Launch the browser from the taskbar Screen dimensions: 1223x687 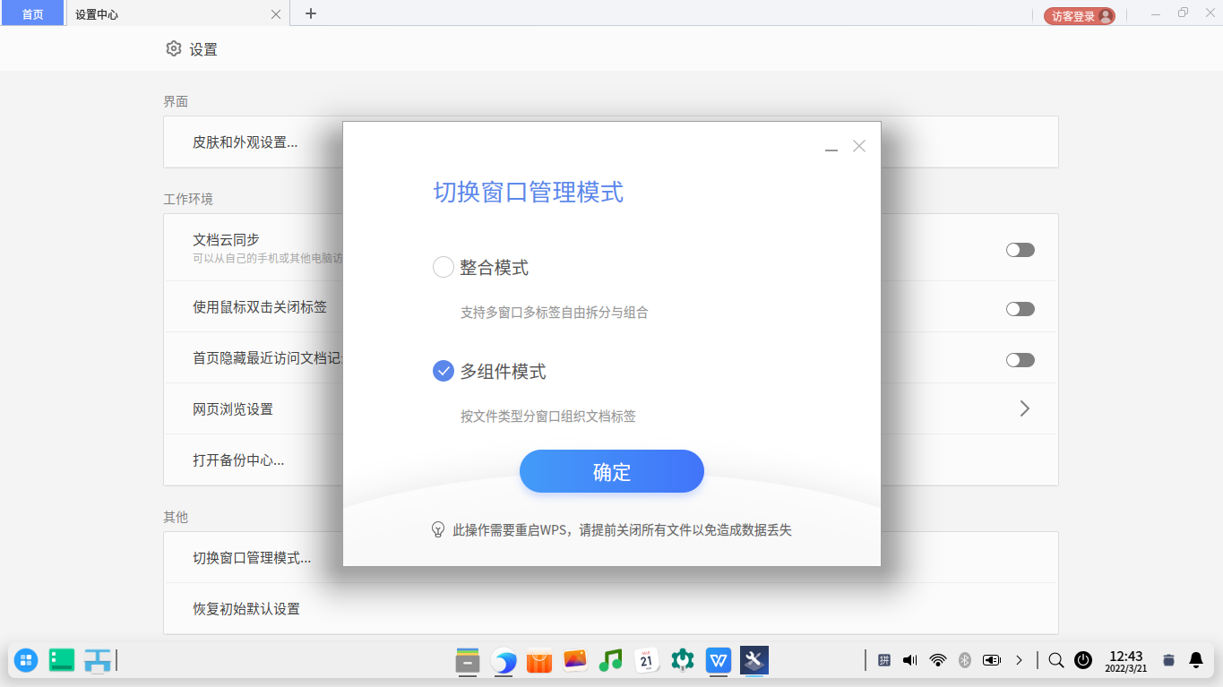(x=503, y=661)
